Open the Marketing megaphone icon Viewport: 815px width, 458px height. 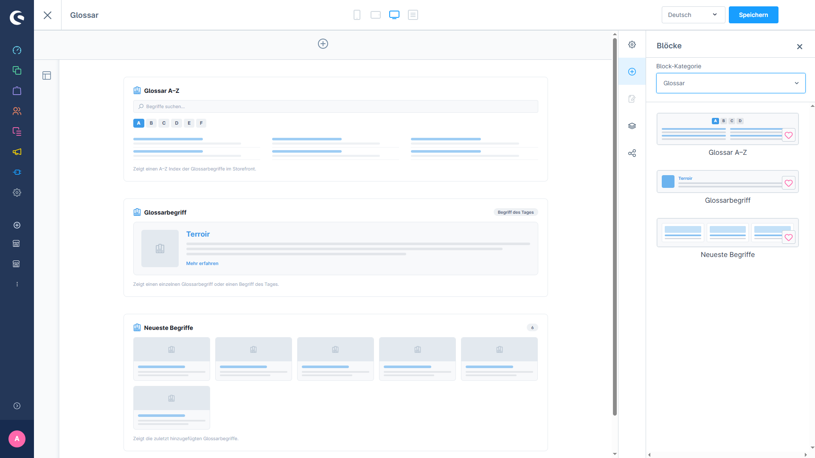17,152
